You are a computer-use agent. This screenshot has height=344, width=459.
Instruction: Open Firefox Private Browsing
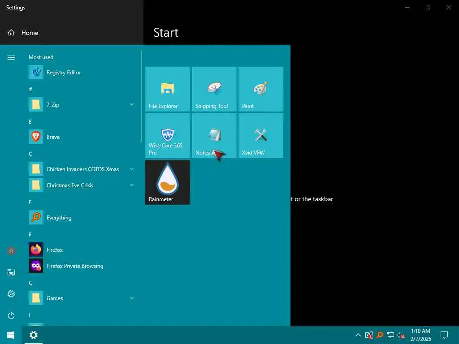tap(81, 266)
